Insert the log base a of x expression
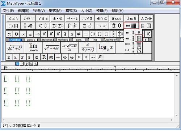Screen dimensions: 181x131 pos(106,47)
